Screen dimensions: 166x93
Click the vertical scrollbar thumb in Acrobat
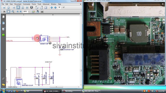pyautogui.click(x=81, y=70)
